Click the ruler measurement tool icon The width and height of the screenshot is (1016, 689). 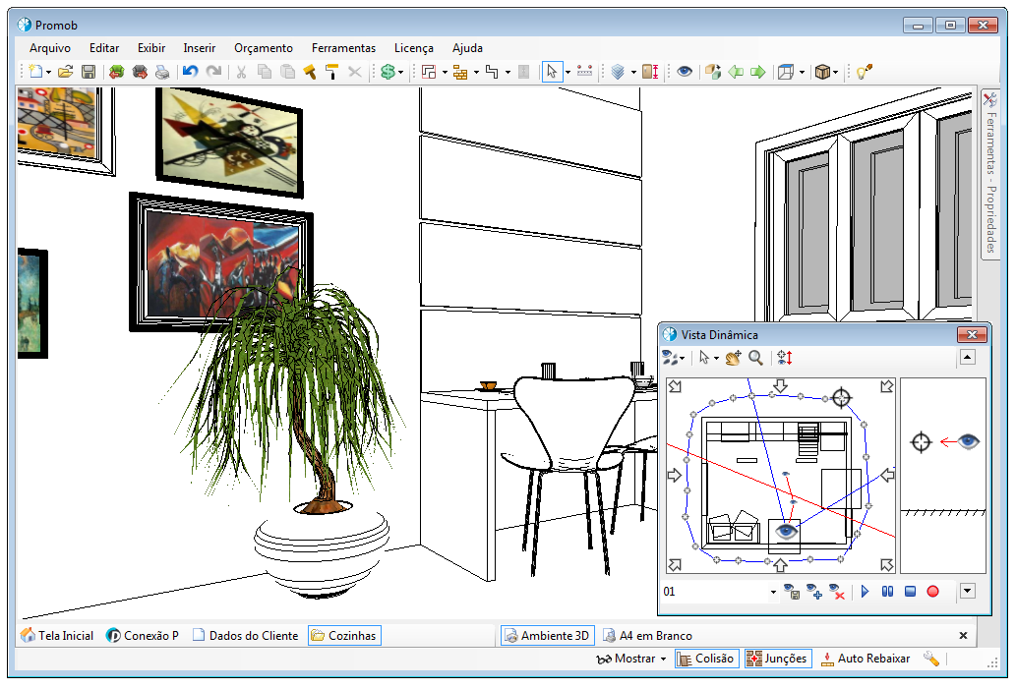pos(584,72)
